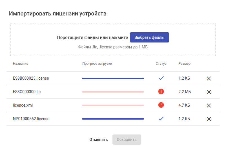Click error icon for ES8C000300.lic
Screen dimensions: 226x148
click(x=161, y=91)
